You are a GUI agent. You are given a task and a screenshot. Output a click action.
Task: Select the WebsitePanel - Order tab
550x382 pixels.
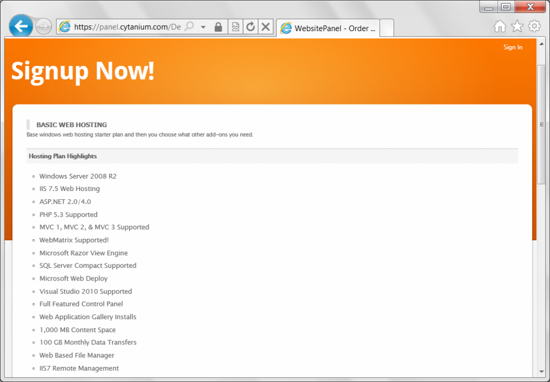(328, 28)
